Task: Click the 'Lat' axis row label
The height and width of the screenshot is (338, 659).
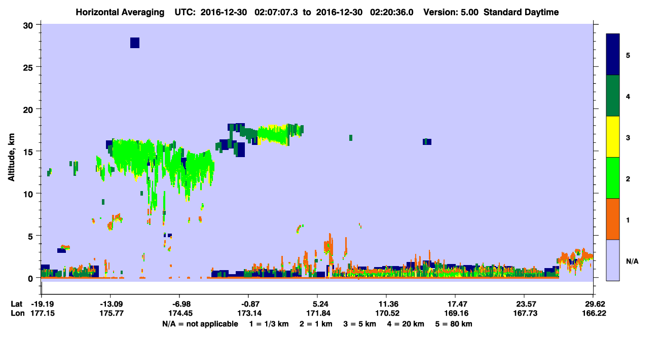Action: coord(17,304)
